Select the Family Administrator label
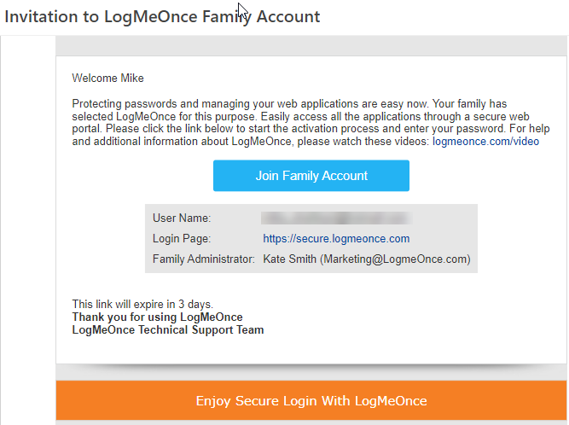This screenshot has width=569, height=425. click(204, 259)
